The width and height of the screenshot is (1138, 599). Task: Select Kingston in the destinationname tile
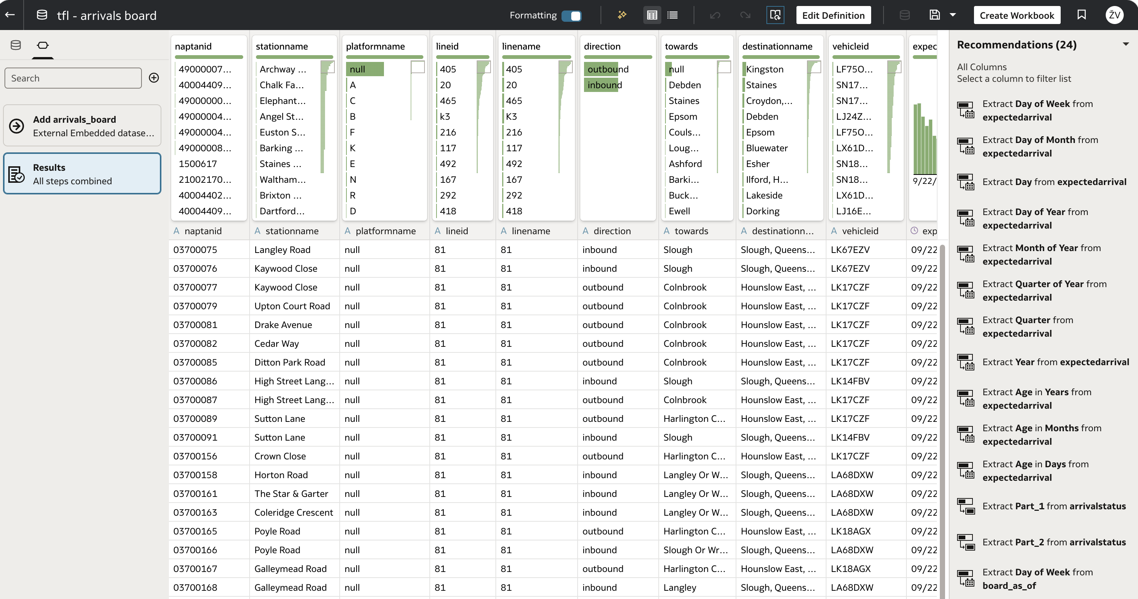pyautogui.click(x=764, y=69)
